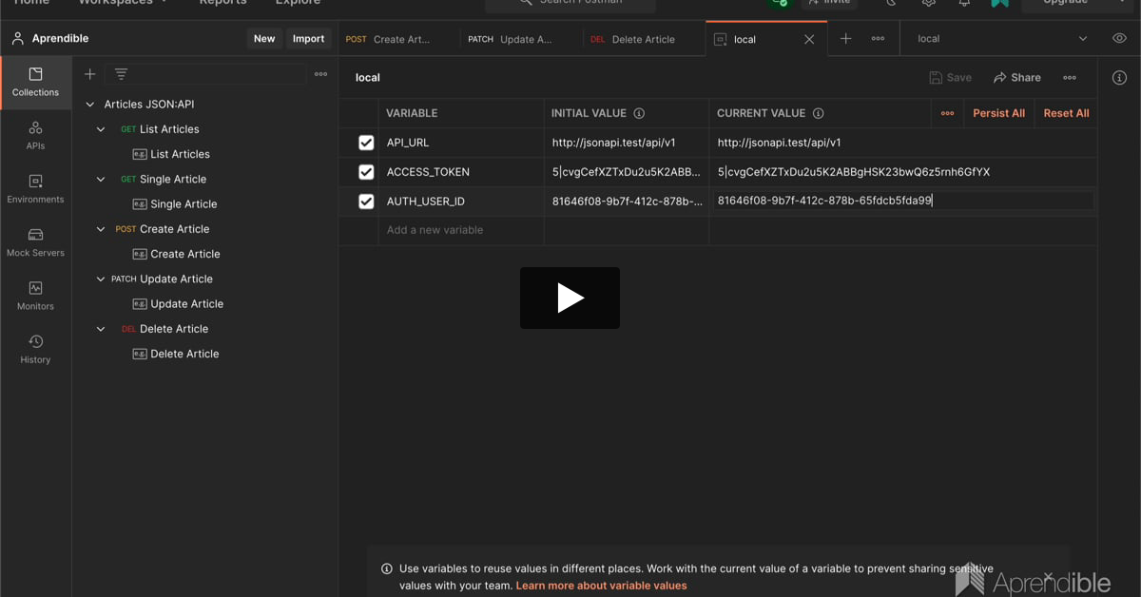The width and height of the screenshot is (1141, 597).
Task: Click the example icon of Delete Article
Action: pos(140,354)
